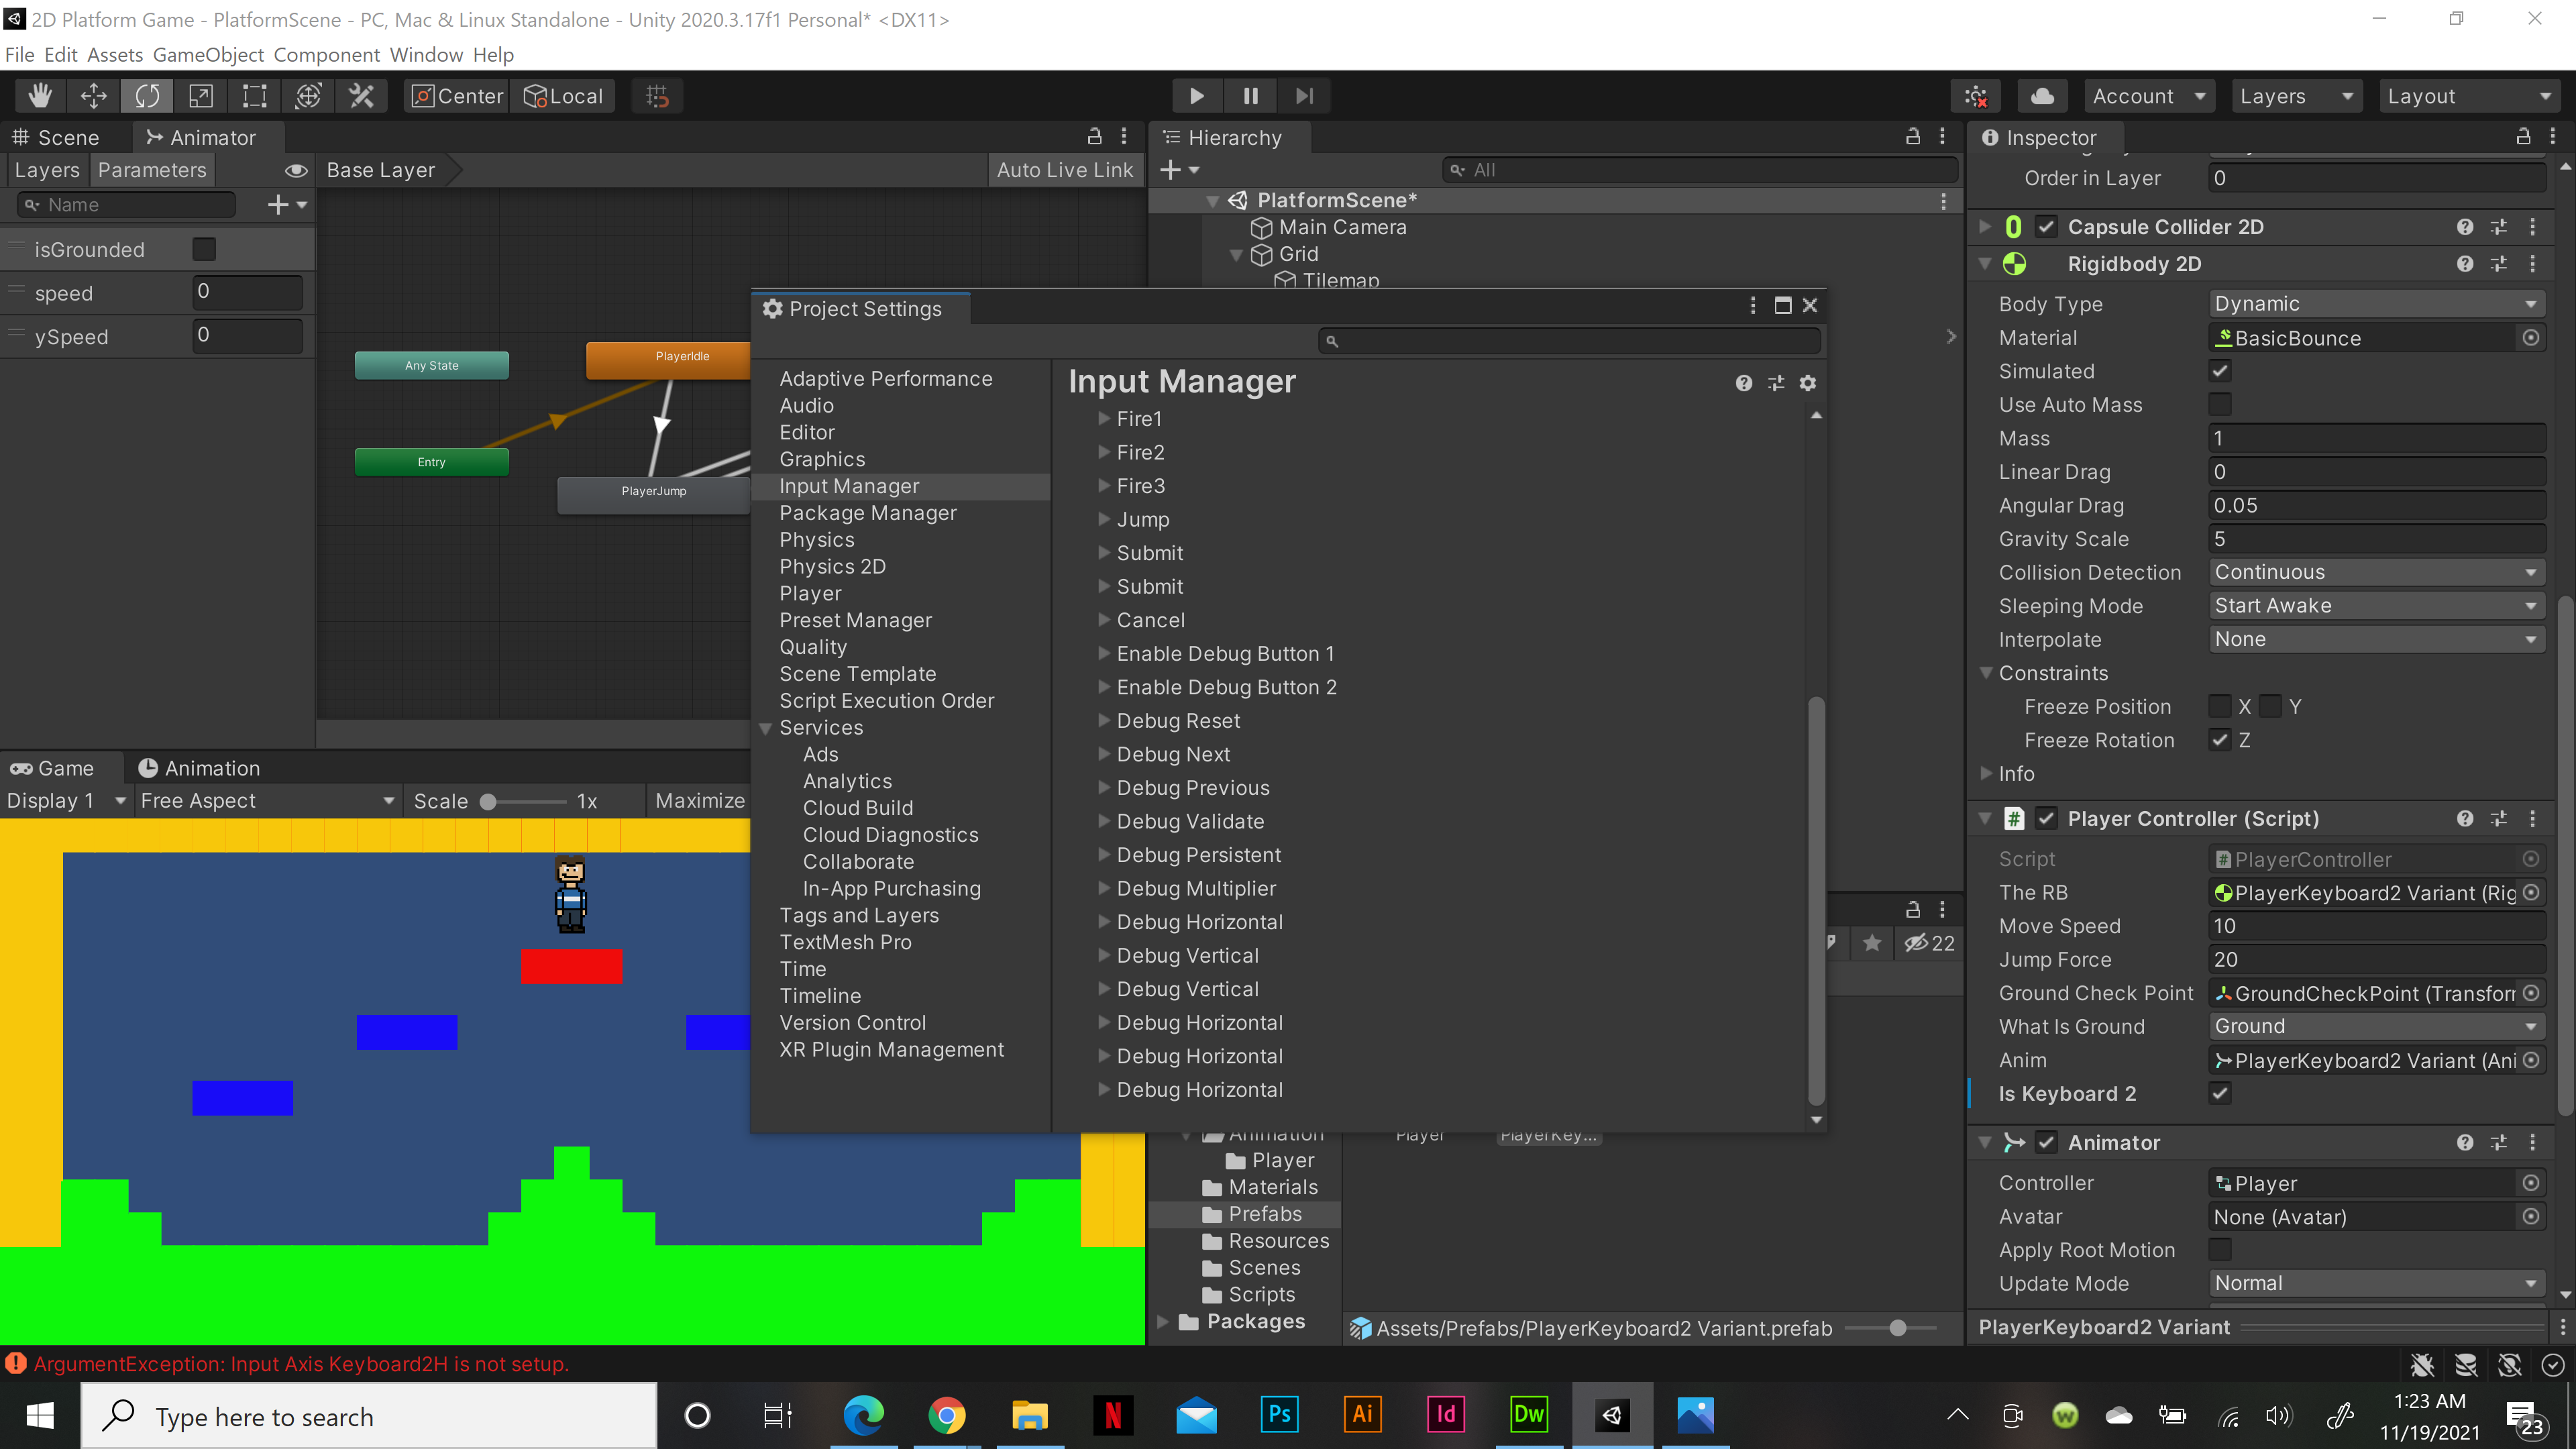Select the Rect Transform tool
This screenshot has width=2576, height=1449.
pyautogui.click(x=254, y=96)
